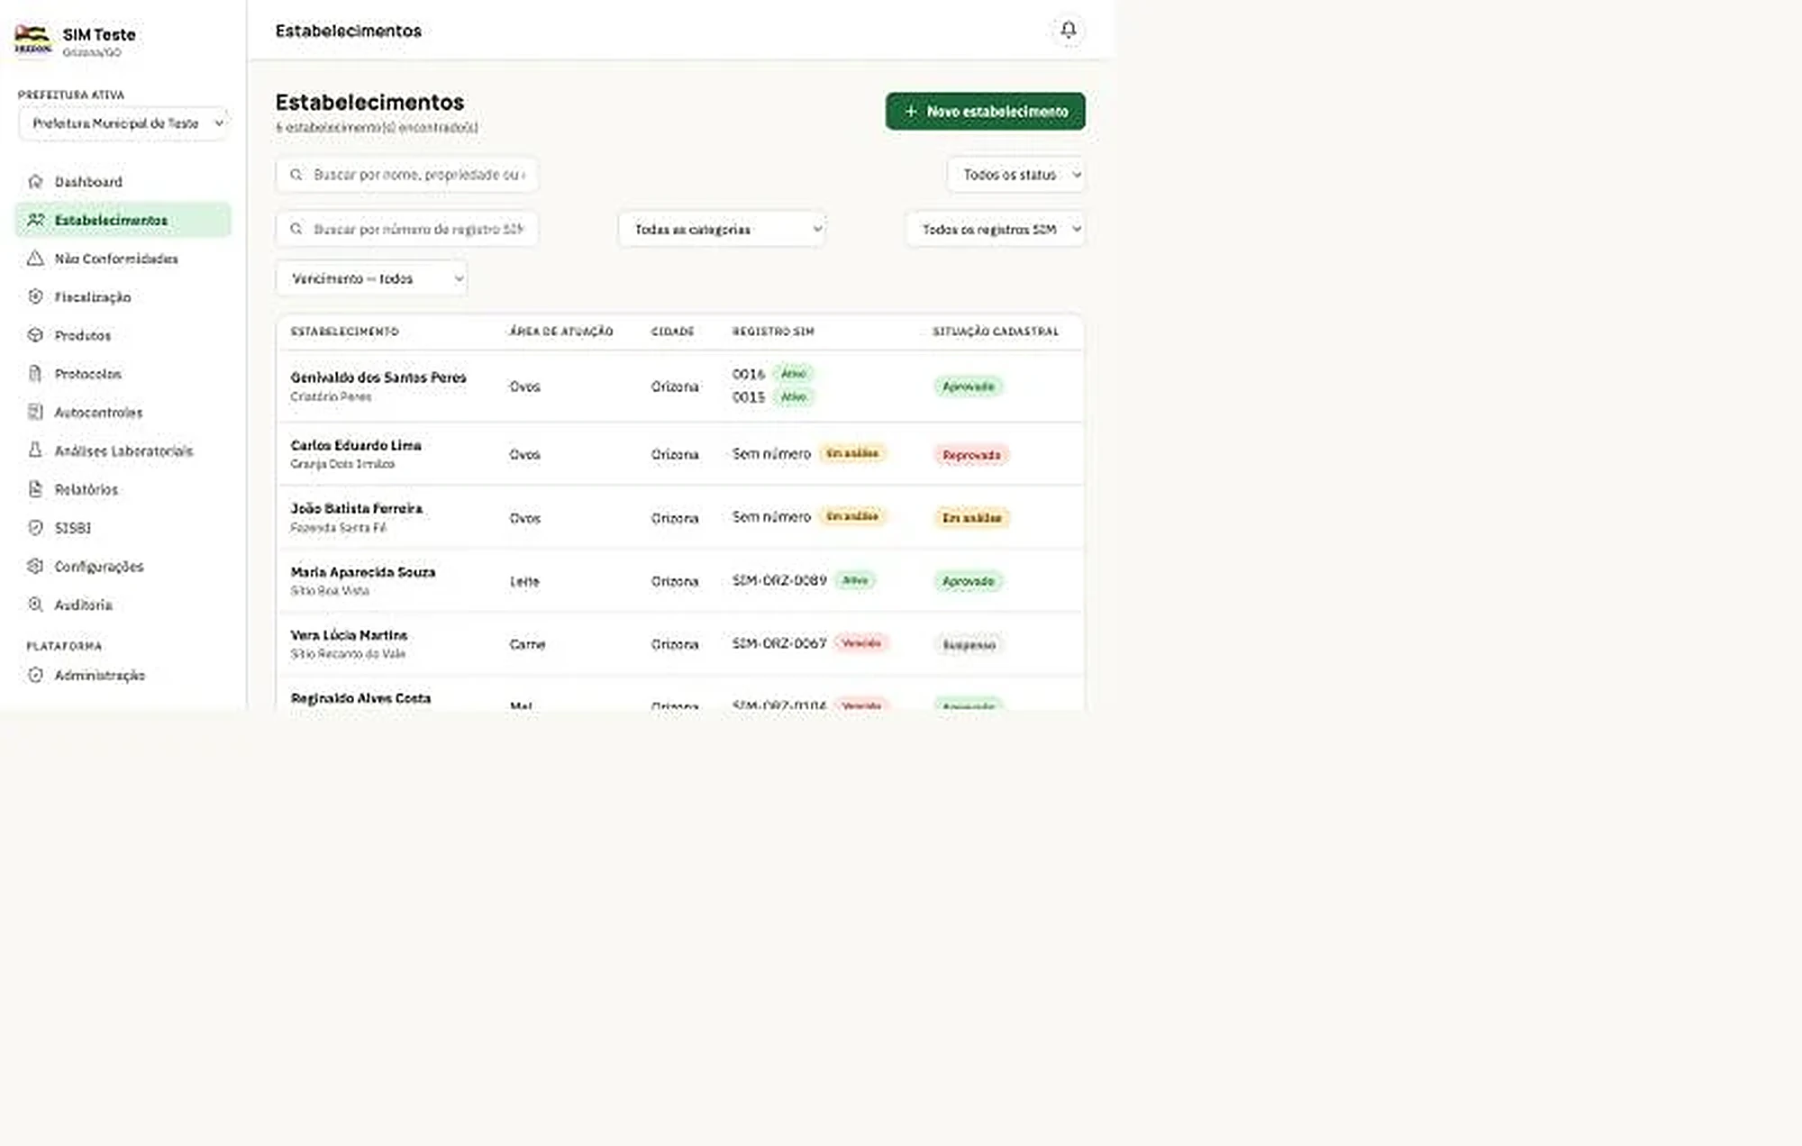The width and height of the screenshot is (1802, 1146).
Task: Click SIM-ORZ-0067 registration number
Action: click(779, 644)
